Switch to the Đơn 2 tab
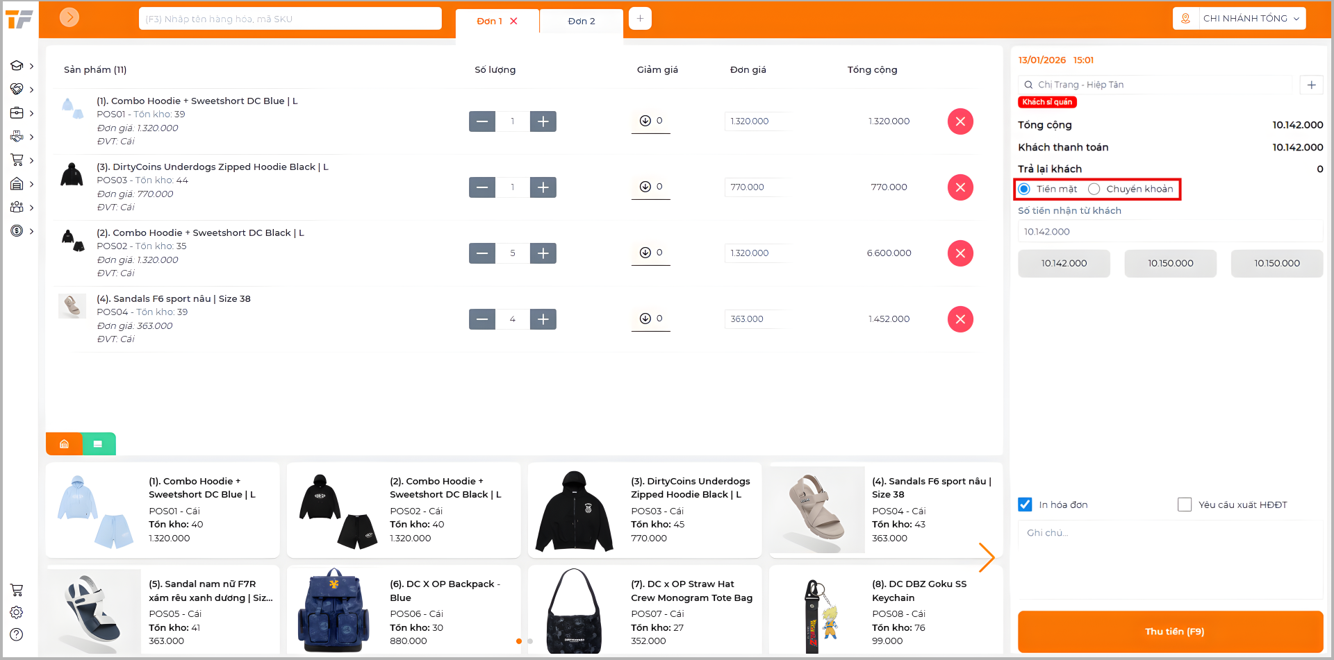 point(581,22)
